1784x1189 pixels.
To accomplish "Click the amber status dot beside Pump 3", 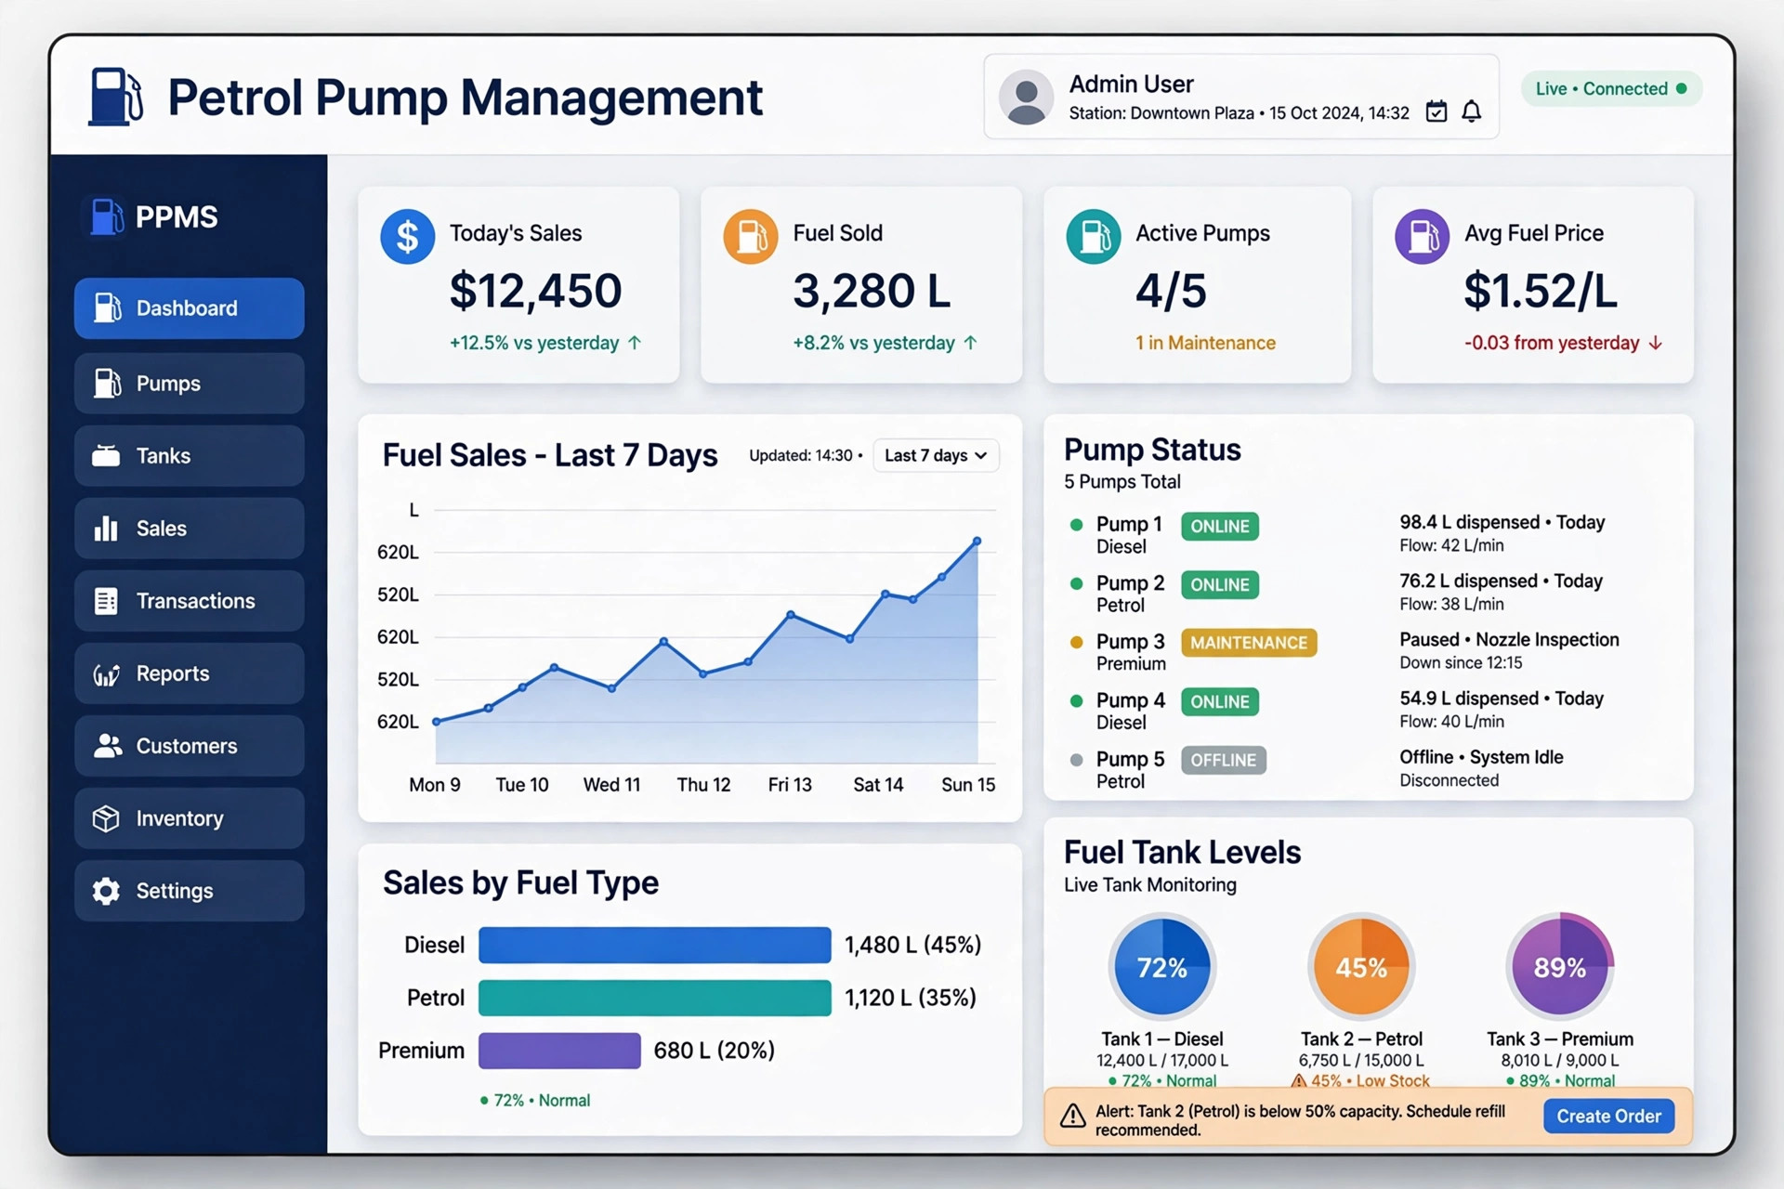I will point(1076,642).
